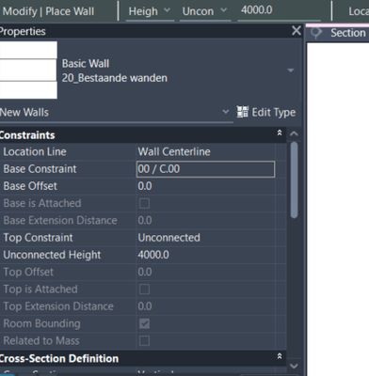Click the Section view tab icon

(x=316, y=33)
